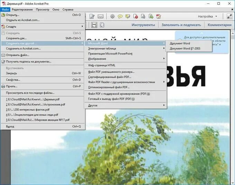Viewport: 235px width, 185px height.
Task: Choose Оптимизированный файл PDF
Action: 125,87
